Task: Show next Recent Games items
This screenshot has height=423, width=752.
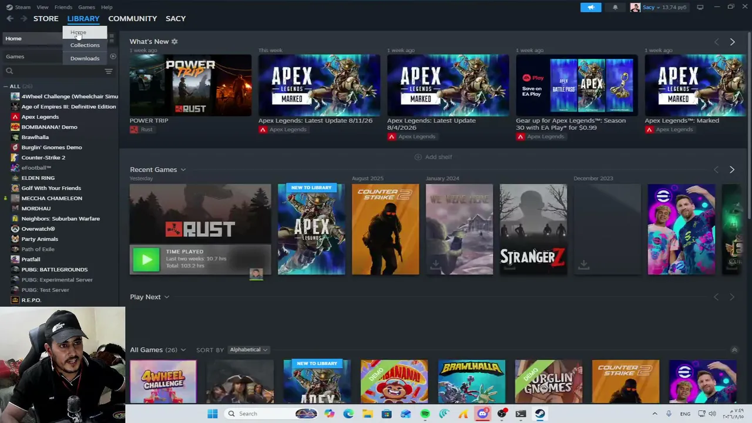Action: pos(732,170)
